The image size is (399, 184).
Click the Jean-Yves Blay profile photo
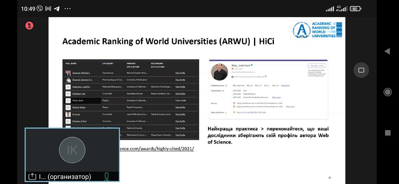[219, 72]
